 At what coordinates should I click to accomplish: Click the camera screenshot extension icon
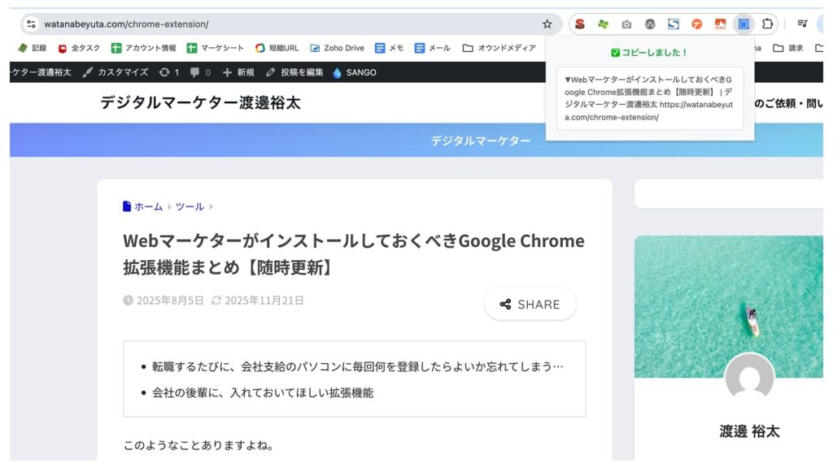tap(626, 24)
